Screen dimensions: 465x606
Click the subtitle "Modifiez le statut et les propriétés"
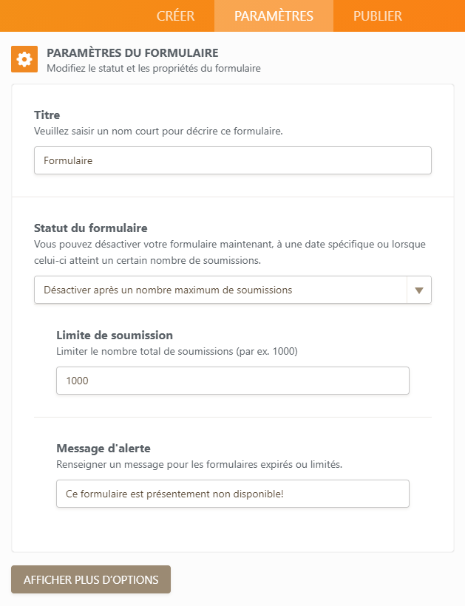pos(153,69)
